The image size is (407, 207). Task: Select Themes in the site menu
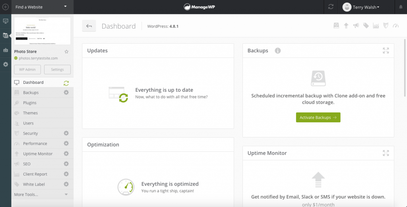click(x=42, y=113)
